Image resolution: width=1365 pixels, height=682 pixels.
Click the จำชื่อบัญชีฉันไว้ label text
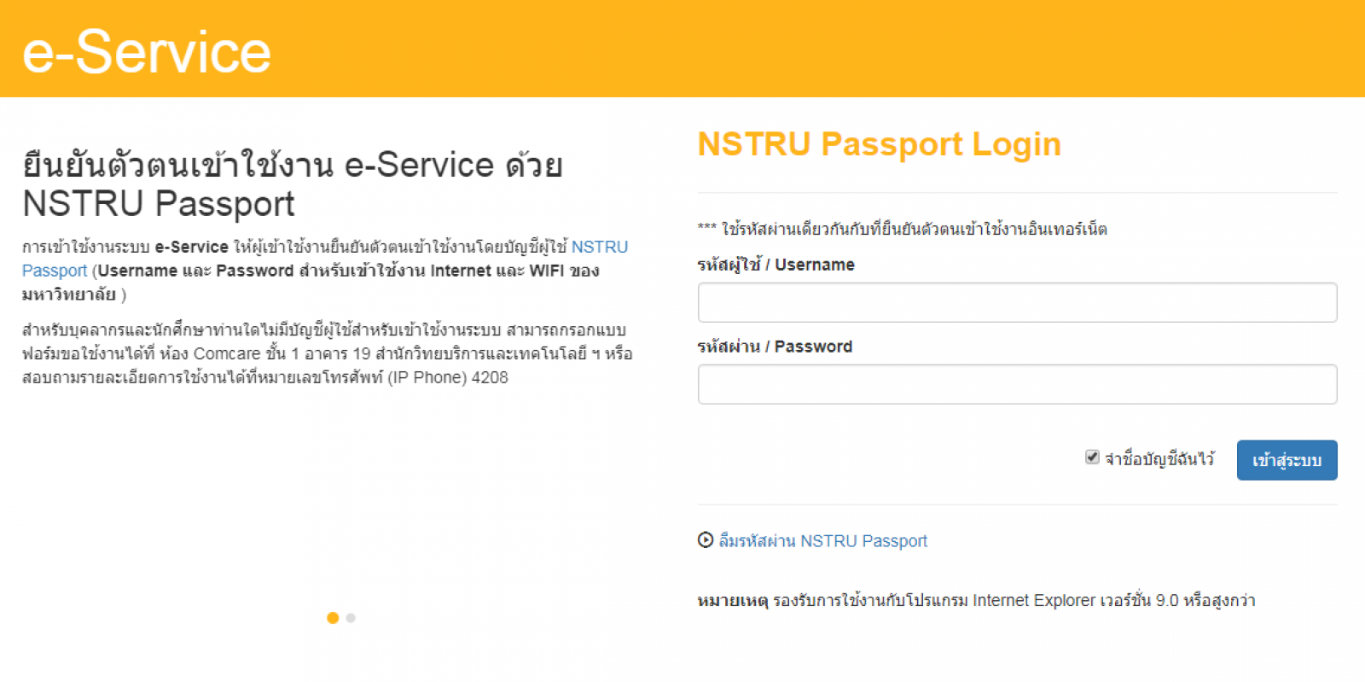coord(1159,459)
